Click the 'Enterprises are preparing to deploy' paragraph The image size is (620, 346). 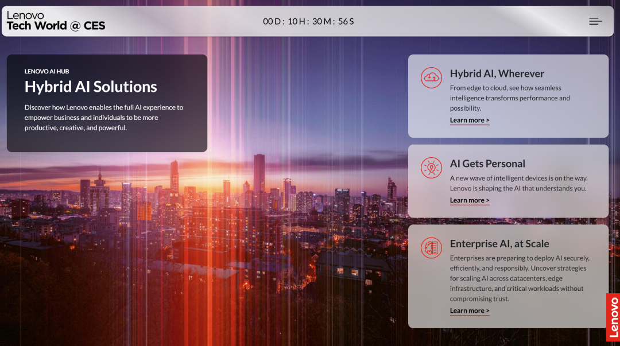(x=520, y=278)
